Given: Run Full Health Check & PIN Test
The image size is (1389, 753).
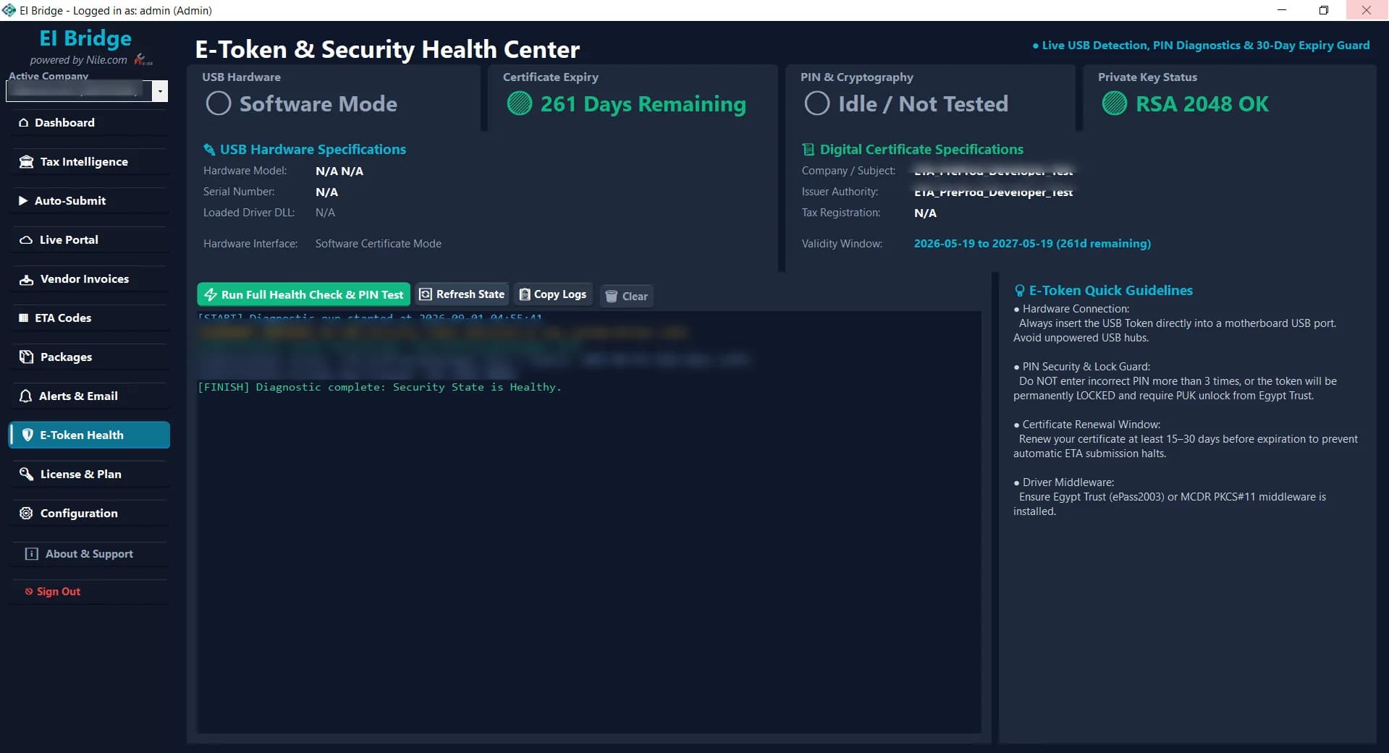Looking at the screenshot, I should click(x=304, y=295).
